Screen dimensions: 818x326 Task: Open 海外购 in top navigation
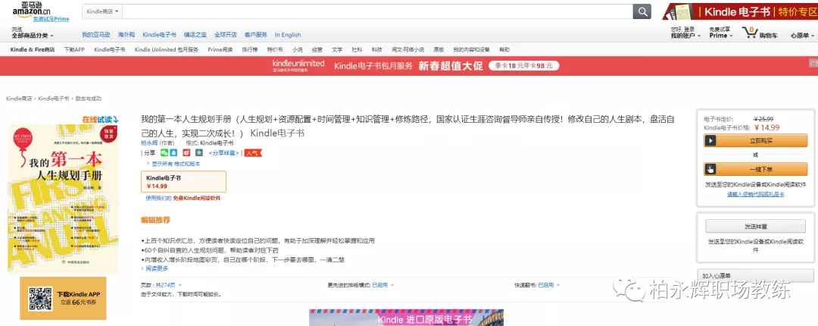coord(126,34)
